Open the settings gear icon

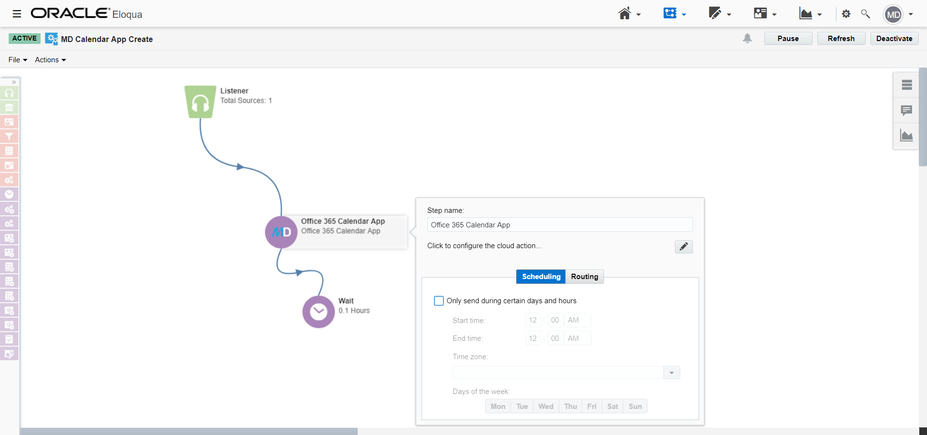click(846, 14)
